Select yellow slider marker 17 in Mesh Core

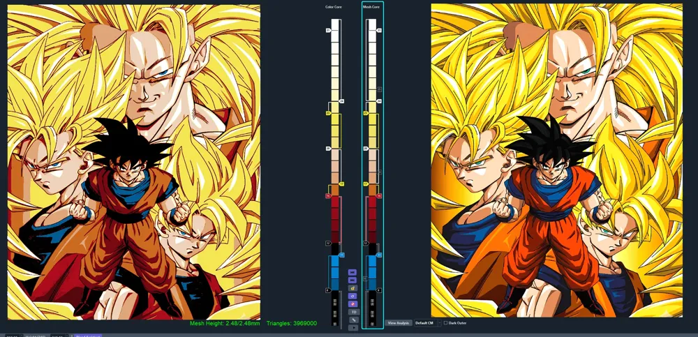(366, 184)
